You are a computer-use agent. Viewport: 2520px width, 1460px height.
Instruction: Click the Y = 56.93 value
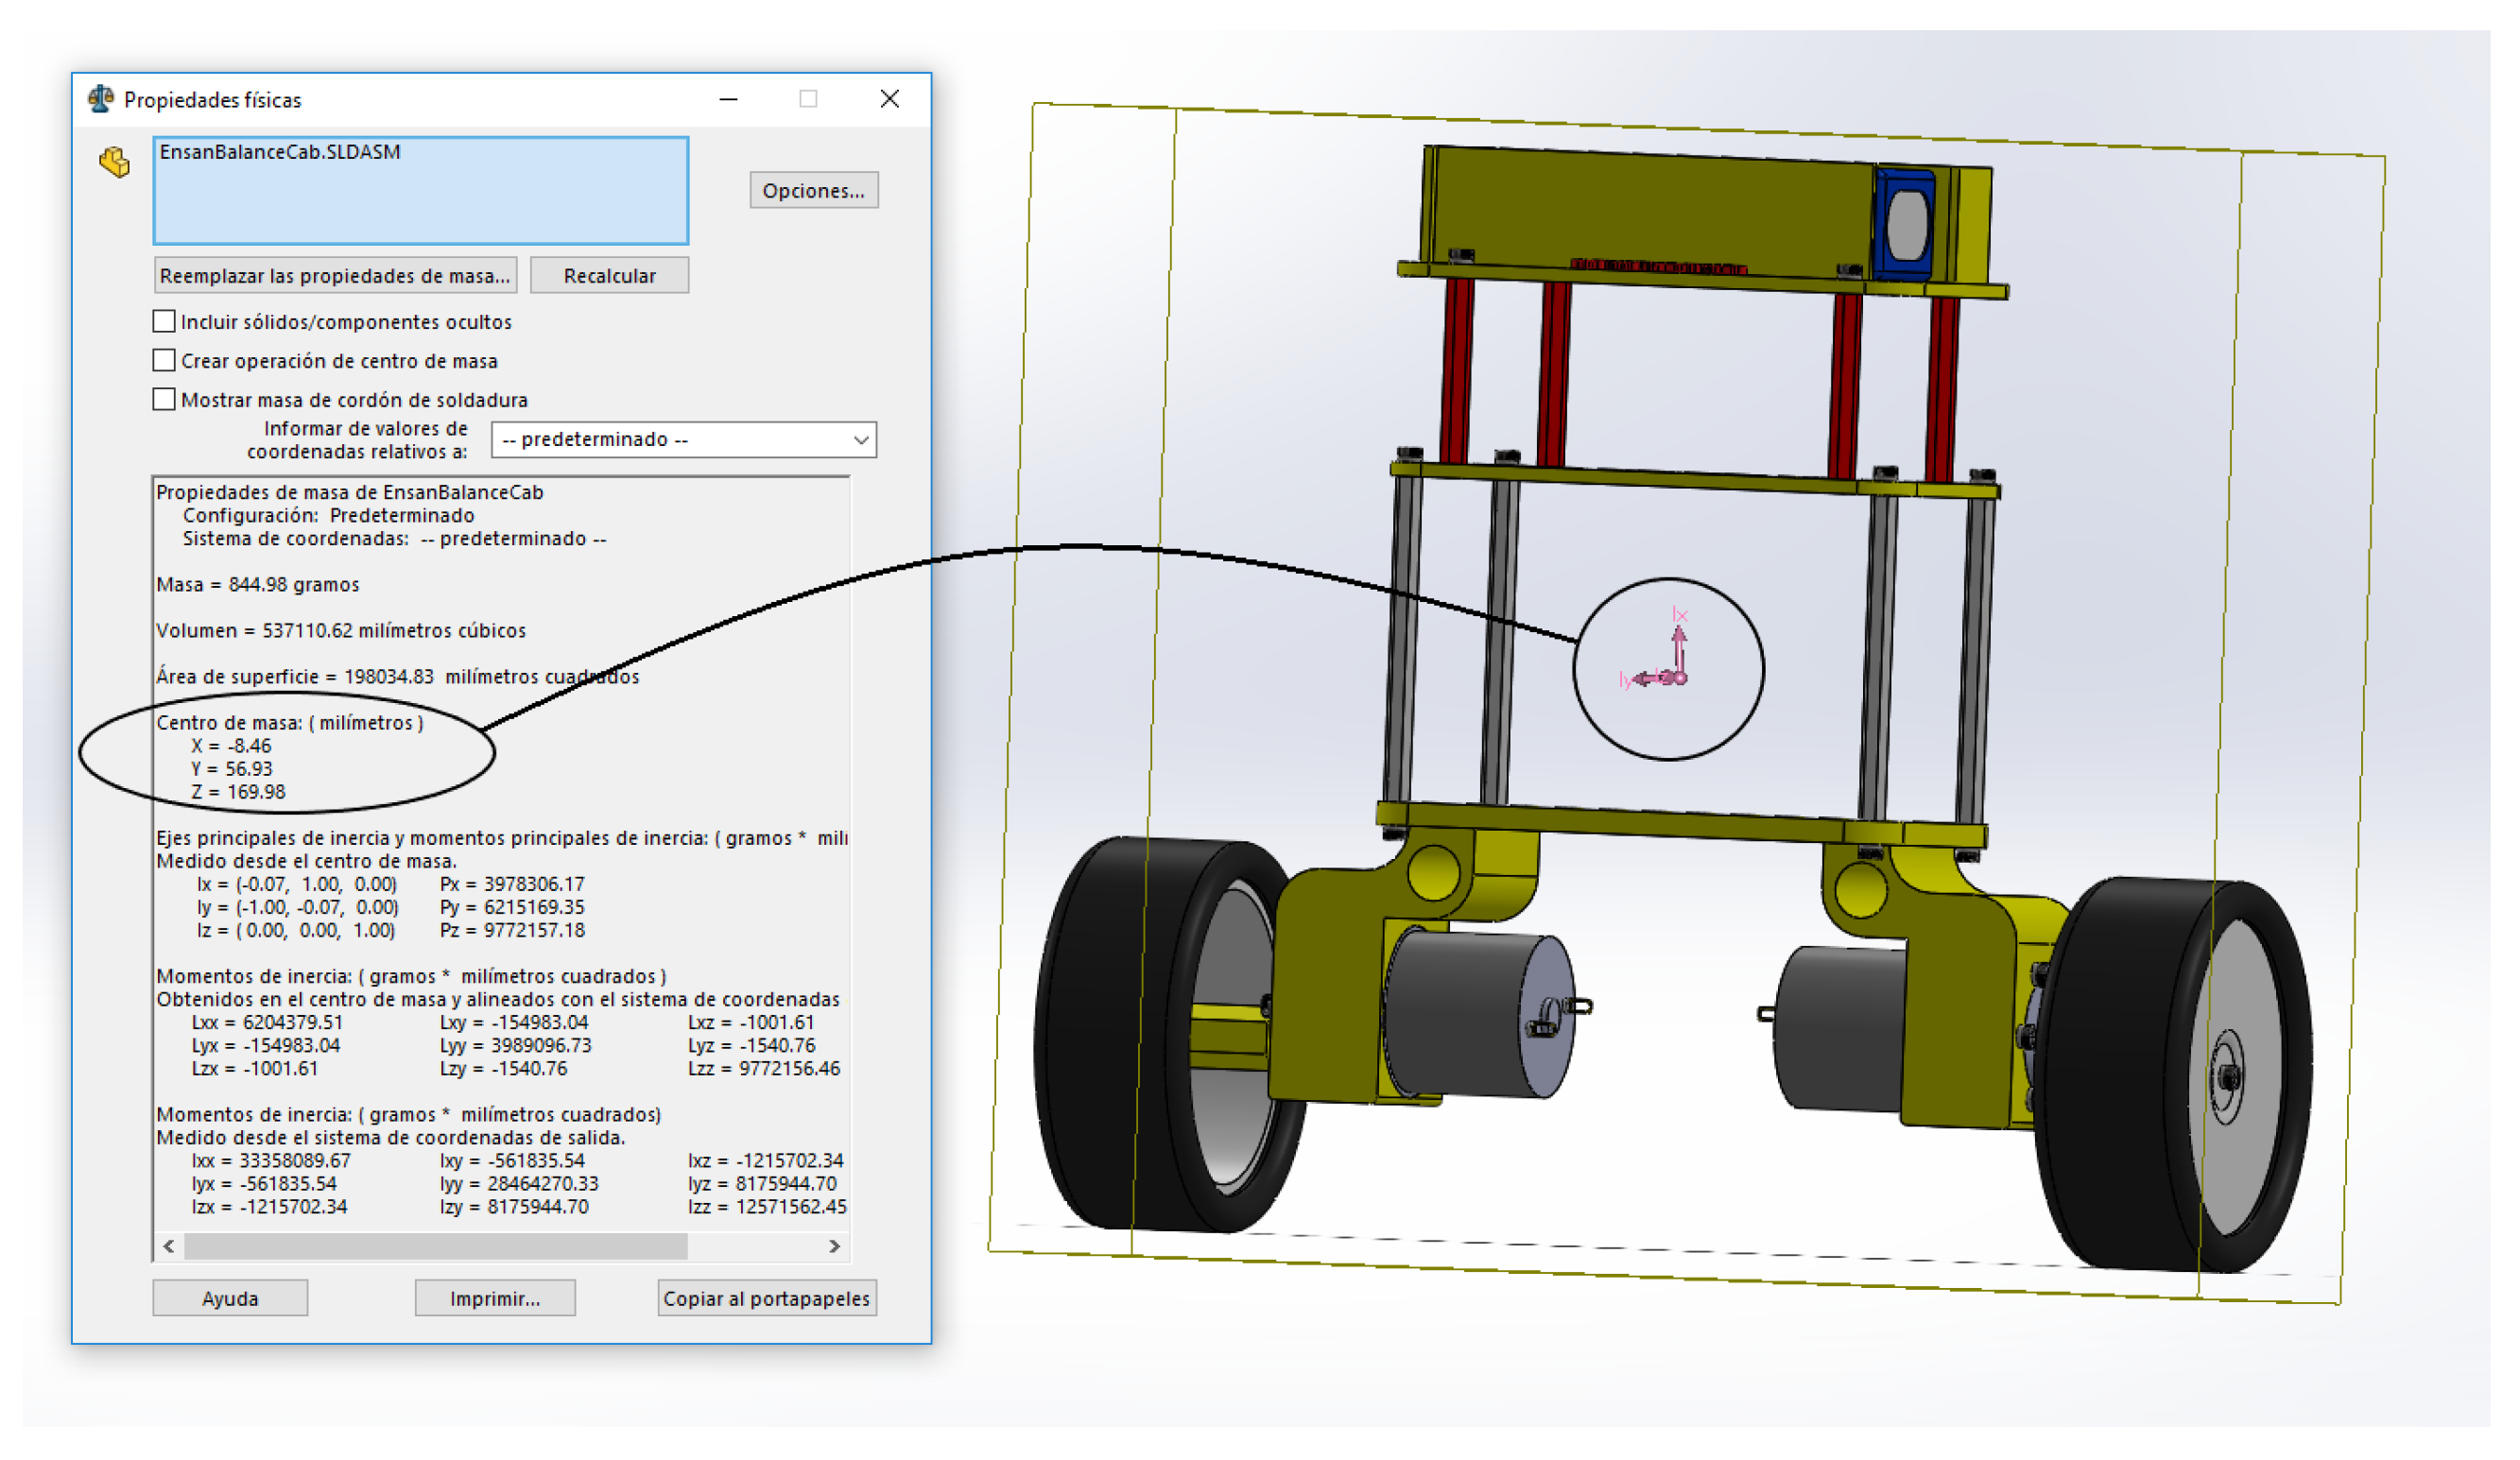coord(232,768)
